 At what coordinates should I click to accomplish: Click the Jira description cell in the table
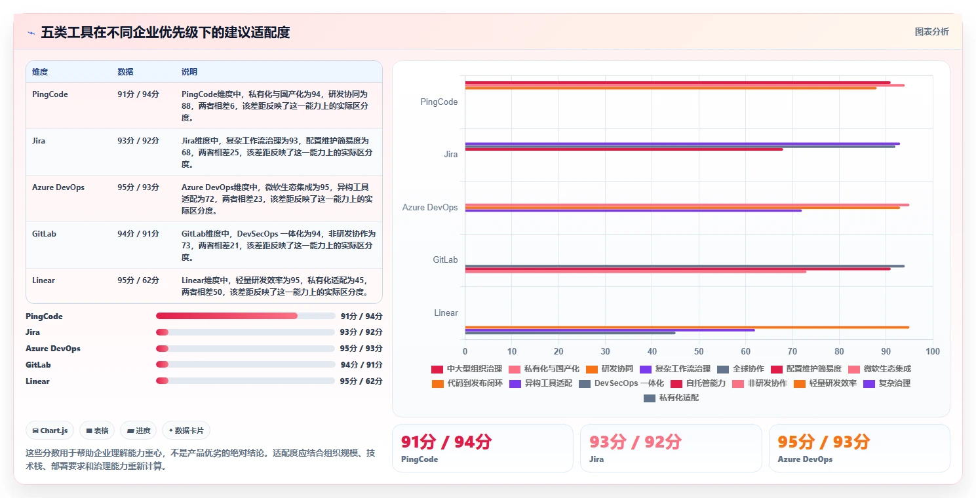(279, 152)
